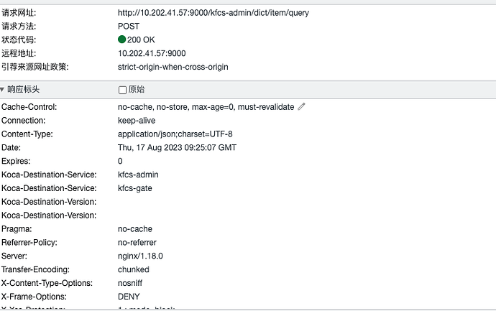The image size is (496, 311).
Task: Click the DENY X-Frame-Options value
Action: coord(129,297)
